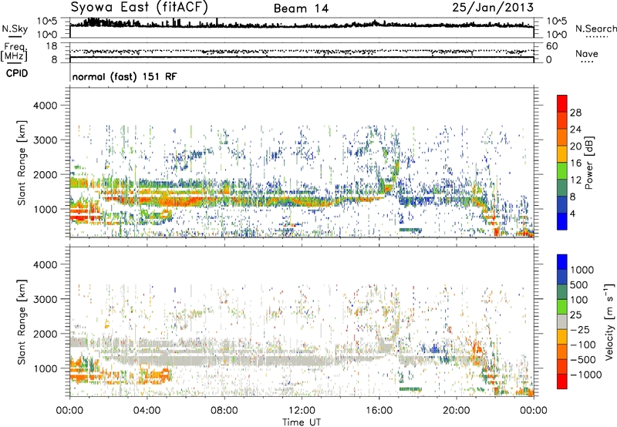Click the date "25/Jan/2013"
Screen dimensions: 617x427
(493, 8)
